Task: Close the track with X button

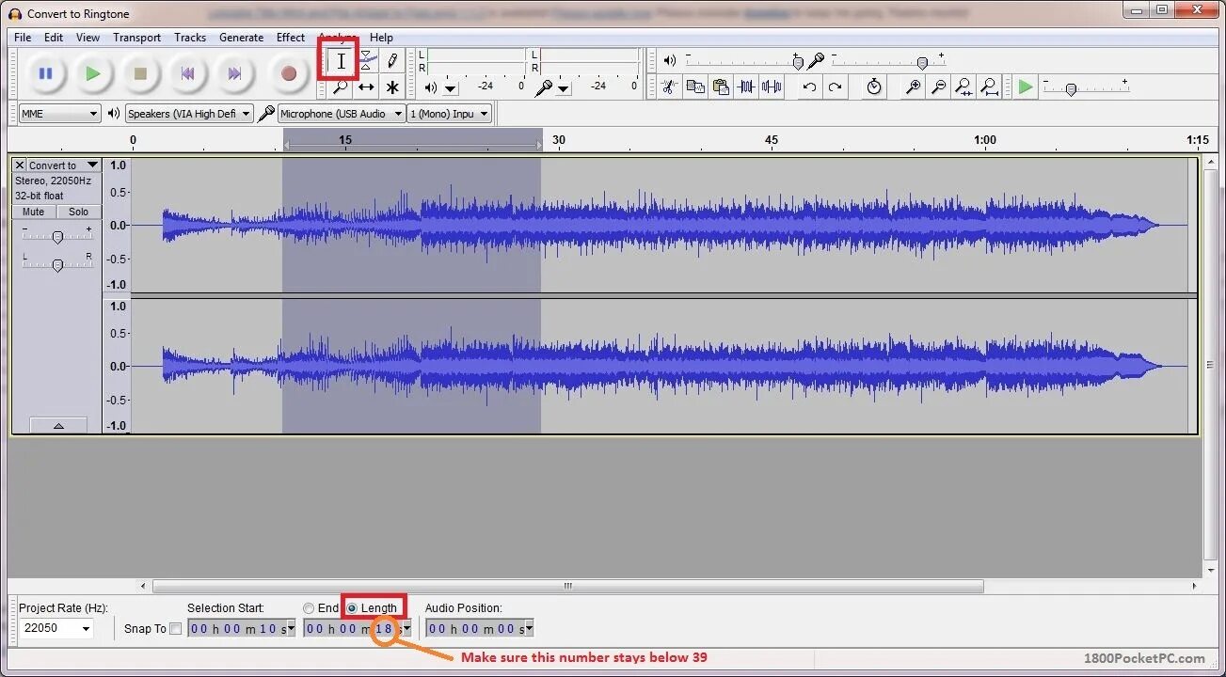Action: pos(19,165)
